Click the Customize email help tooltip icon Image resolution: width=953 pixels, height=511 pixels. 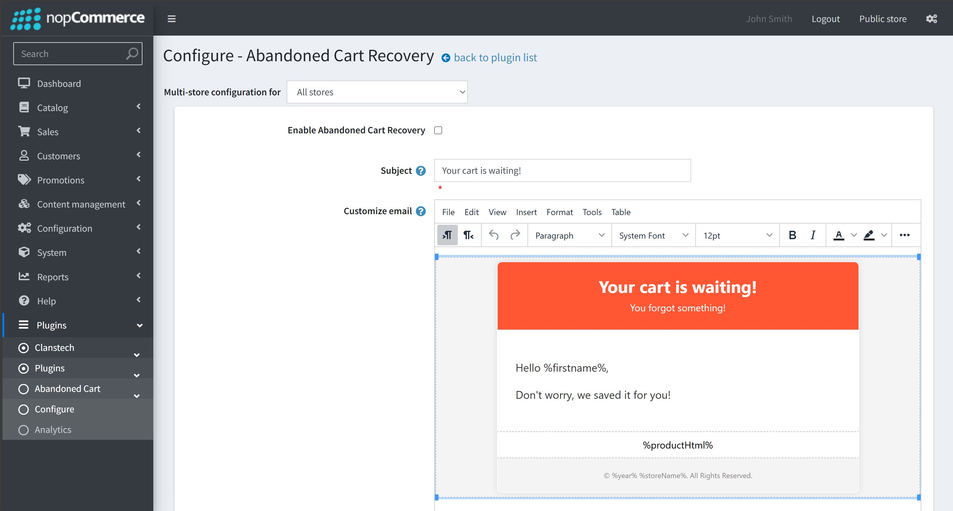421,211
